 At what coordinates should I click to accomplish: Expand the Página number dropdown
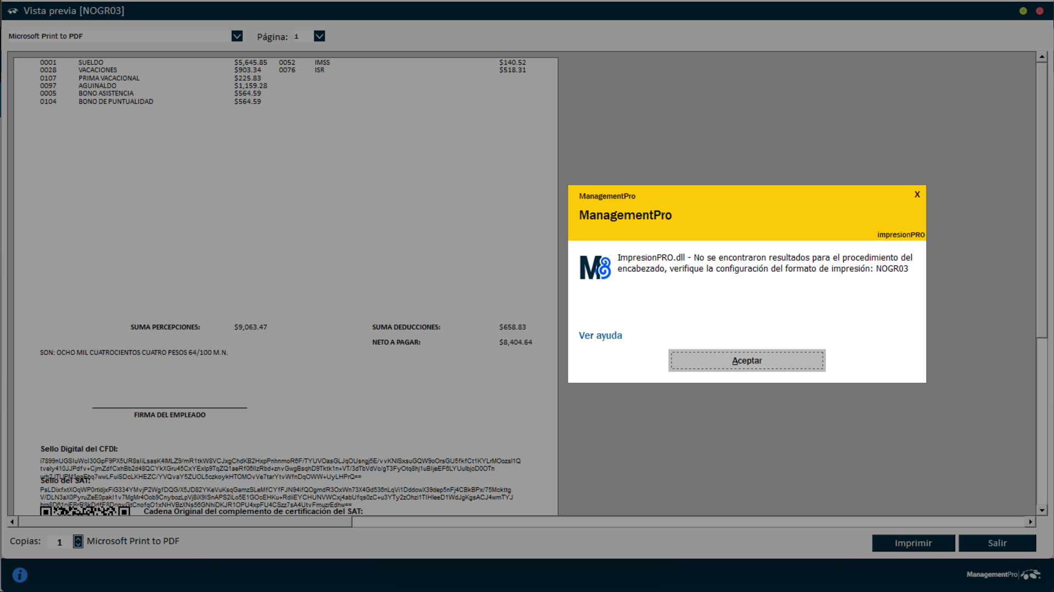pyautogui.click(x=319, y=36)
